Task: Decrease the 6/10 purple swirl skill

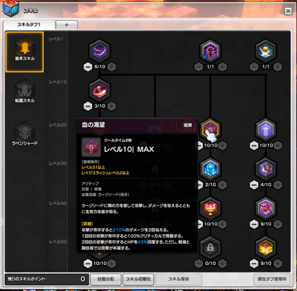Action: tap(88, 67)
